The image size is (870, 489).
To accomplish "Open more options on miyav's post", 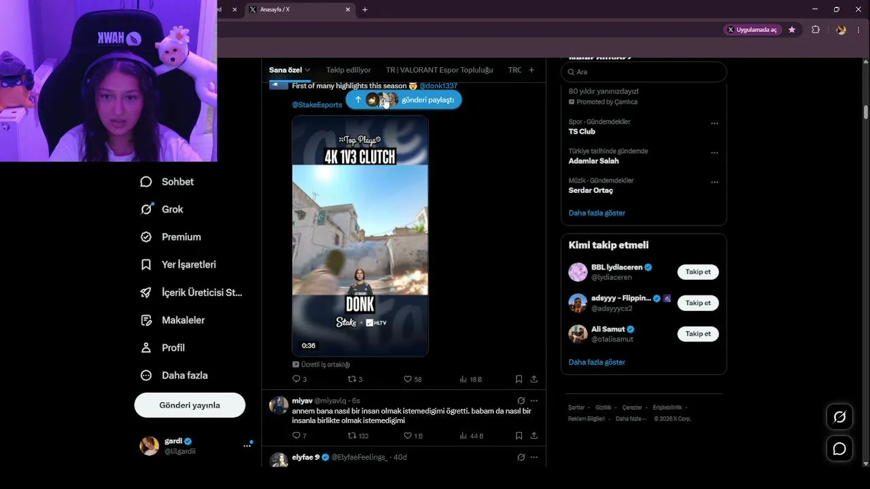I will coord(534,401).
